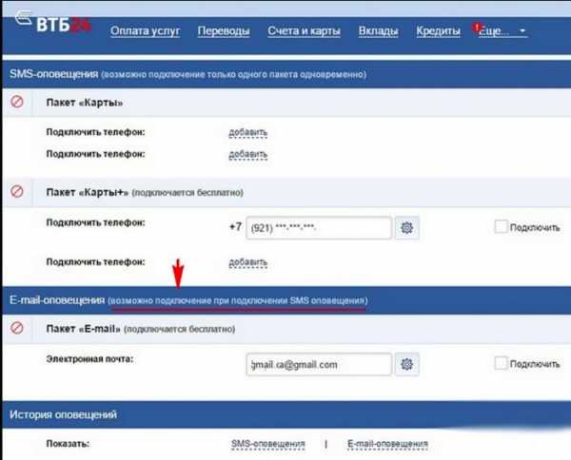Open the Счета и карты menu item
571x460 pixels.
point(305,31)
